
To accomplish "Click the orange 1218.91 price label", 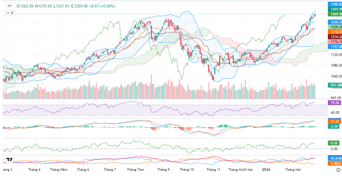I will (334, 32).
